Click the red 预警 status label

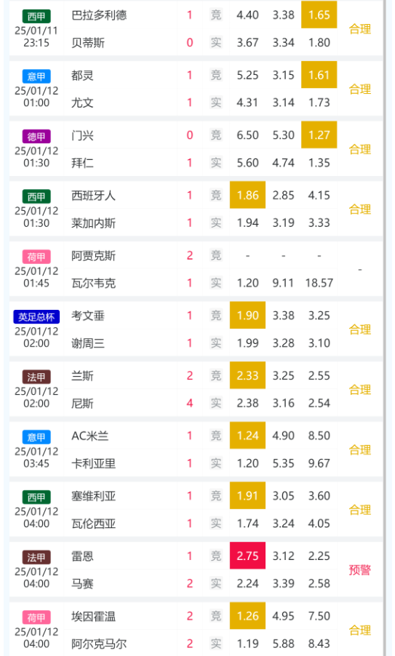point(360,569)
